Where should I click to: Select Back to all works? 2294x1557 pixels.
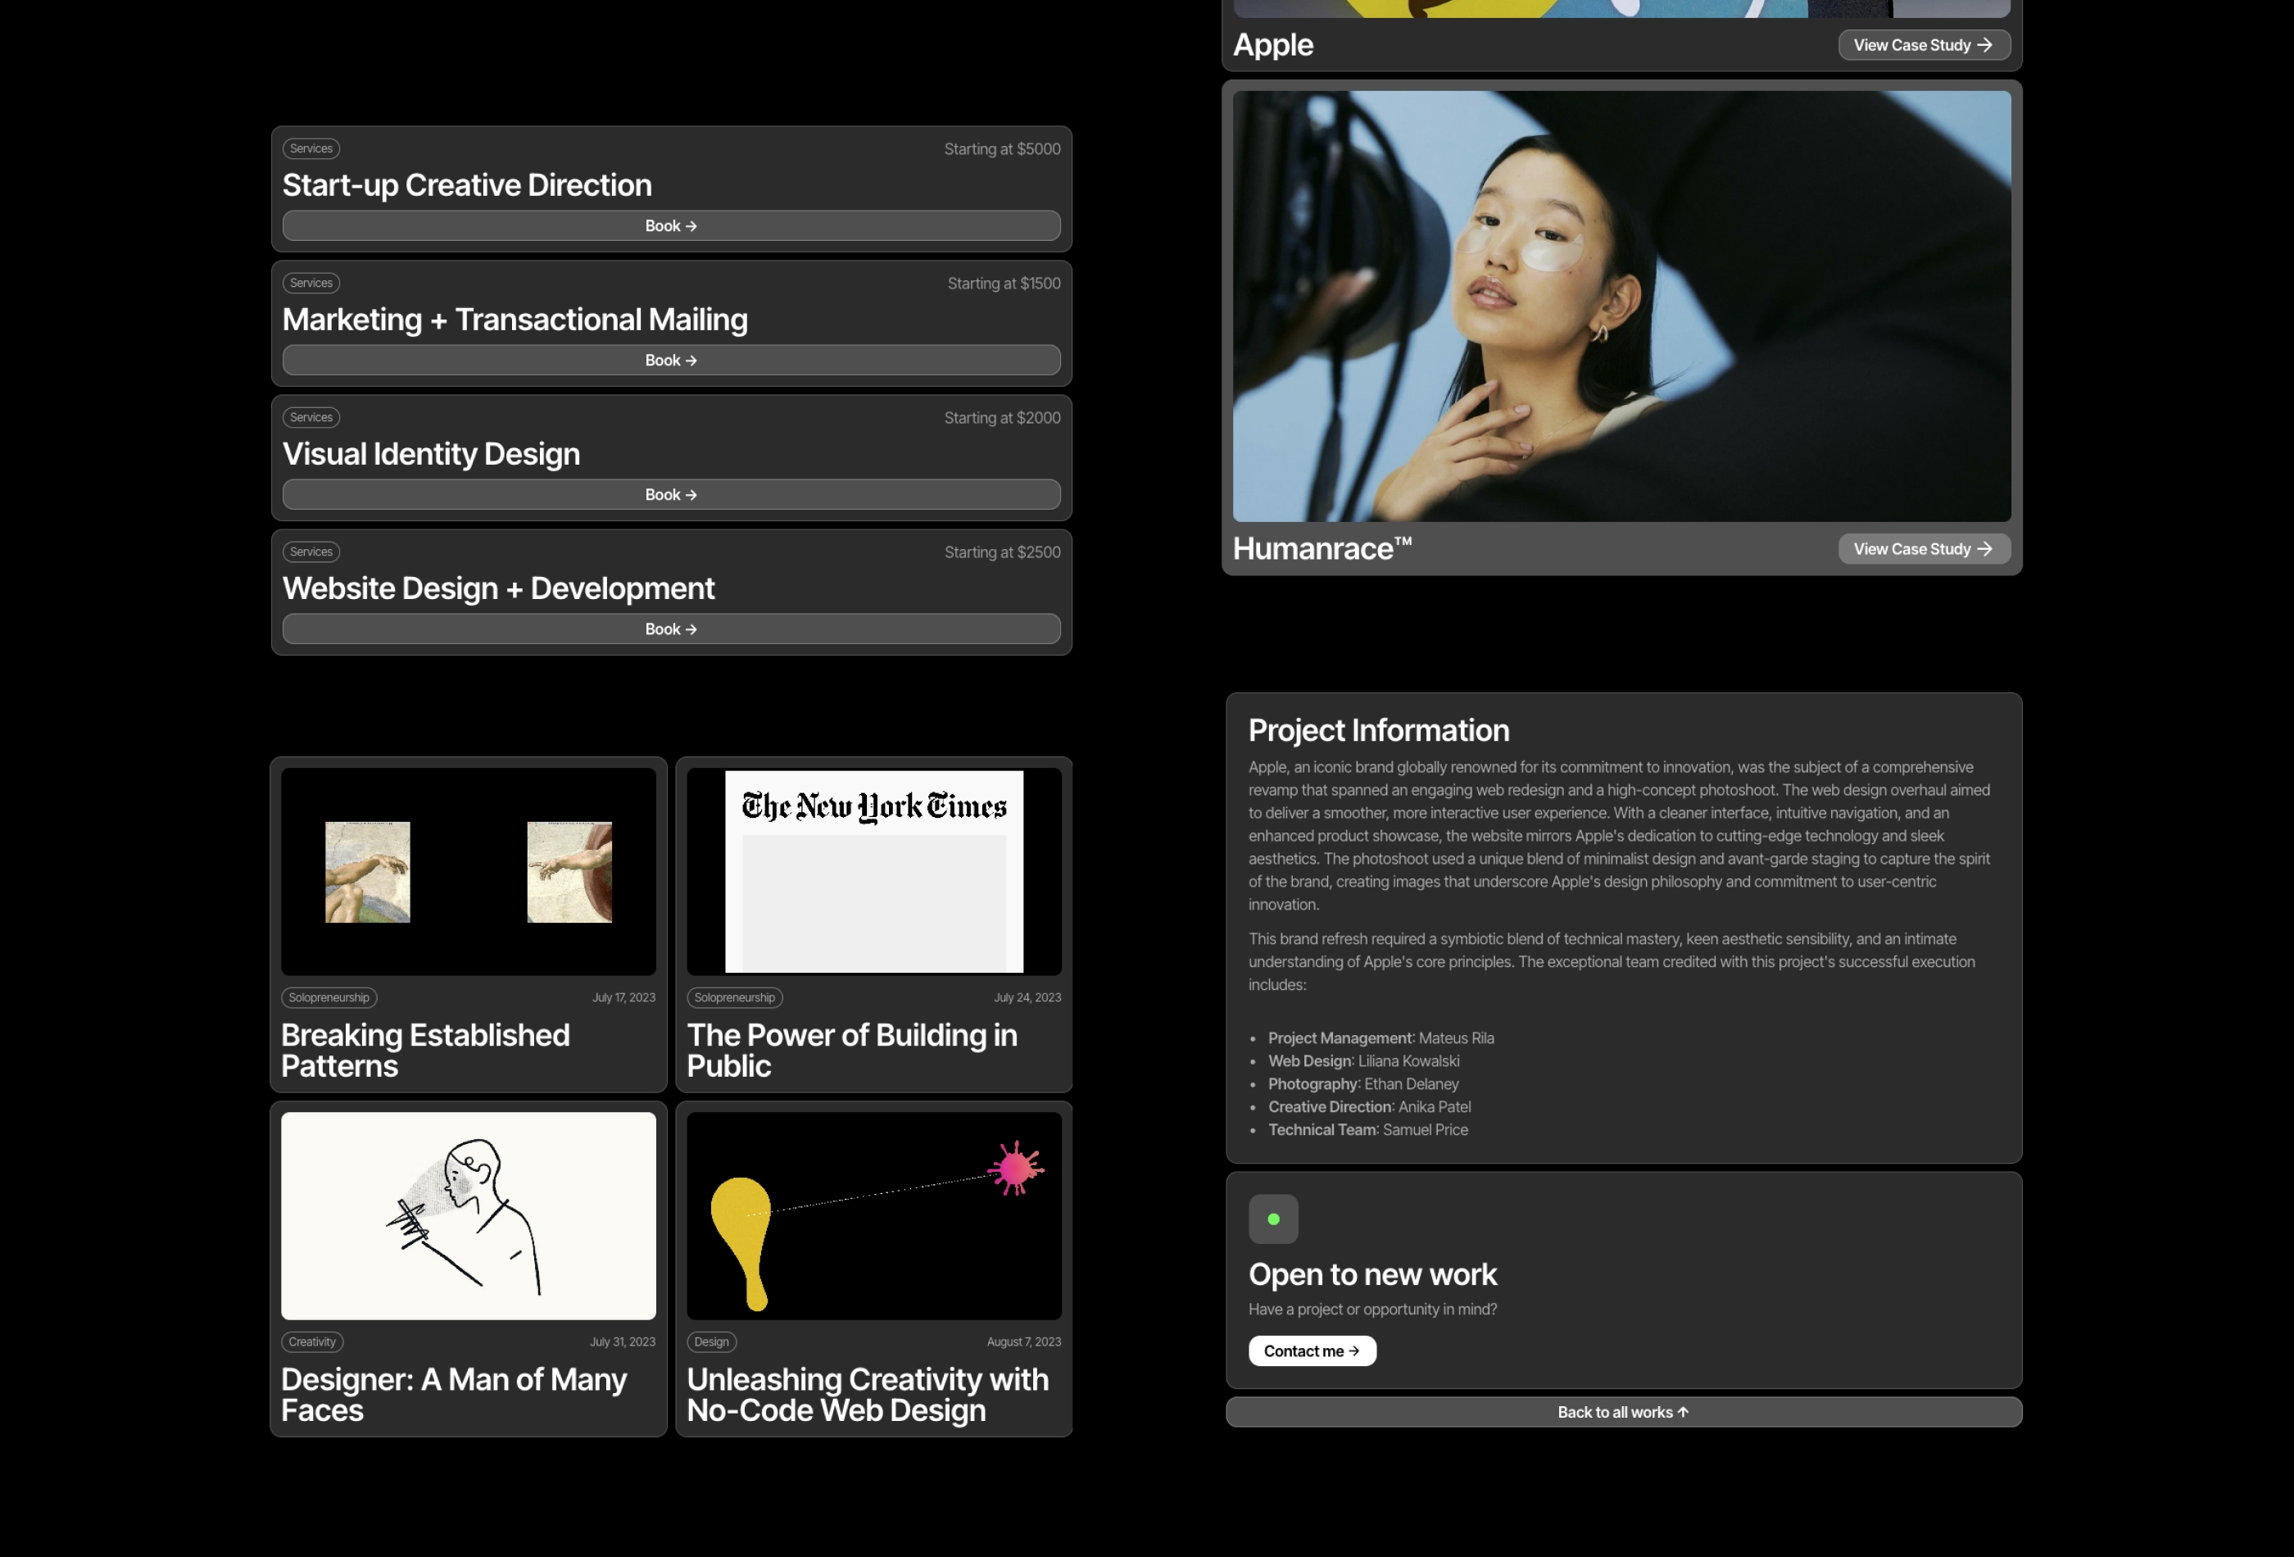1623,1412
